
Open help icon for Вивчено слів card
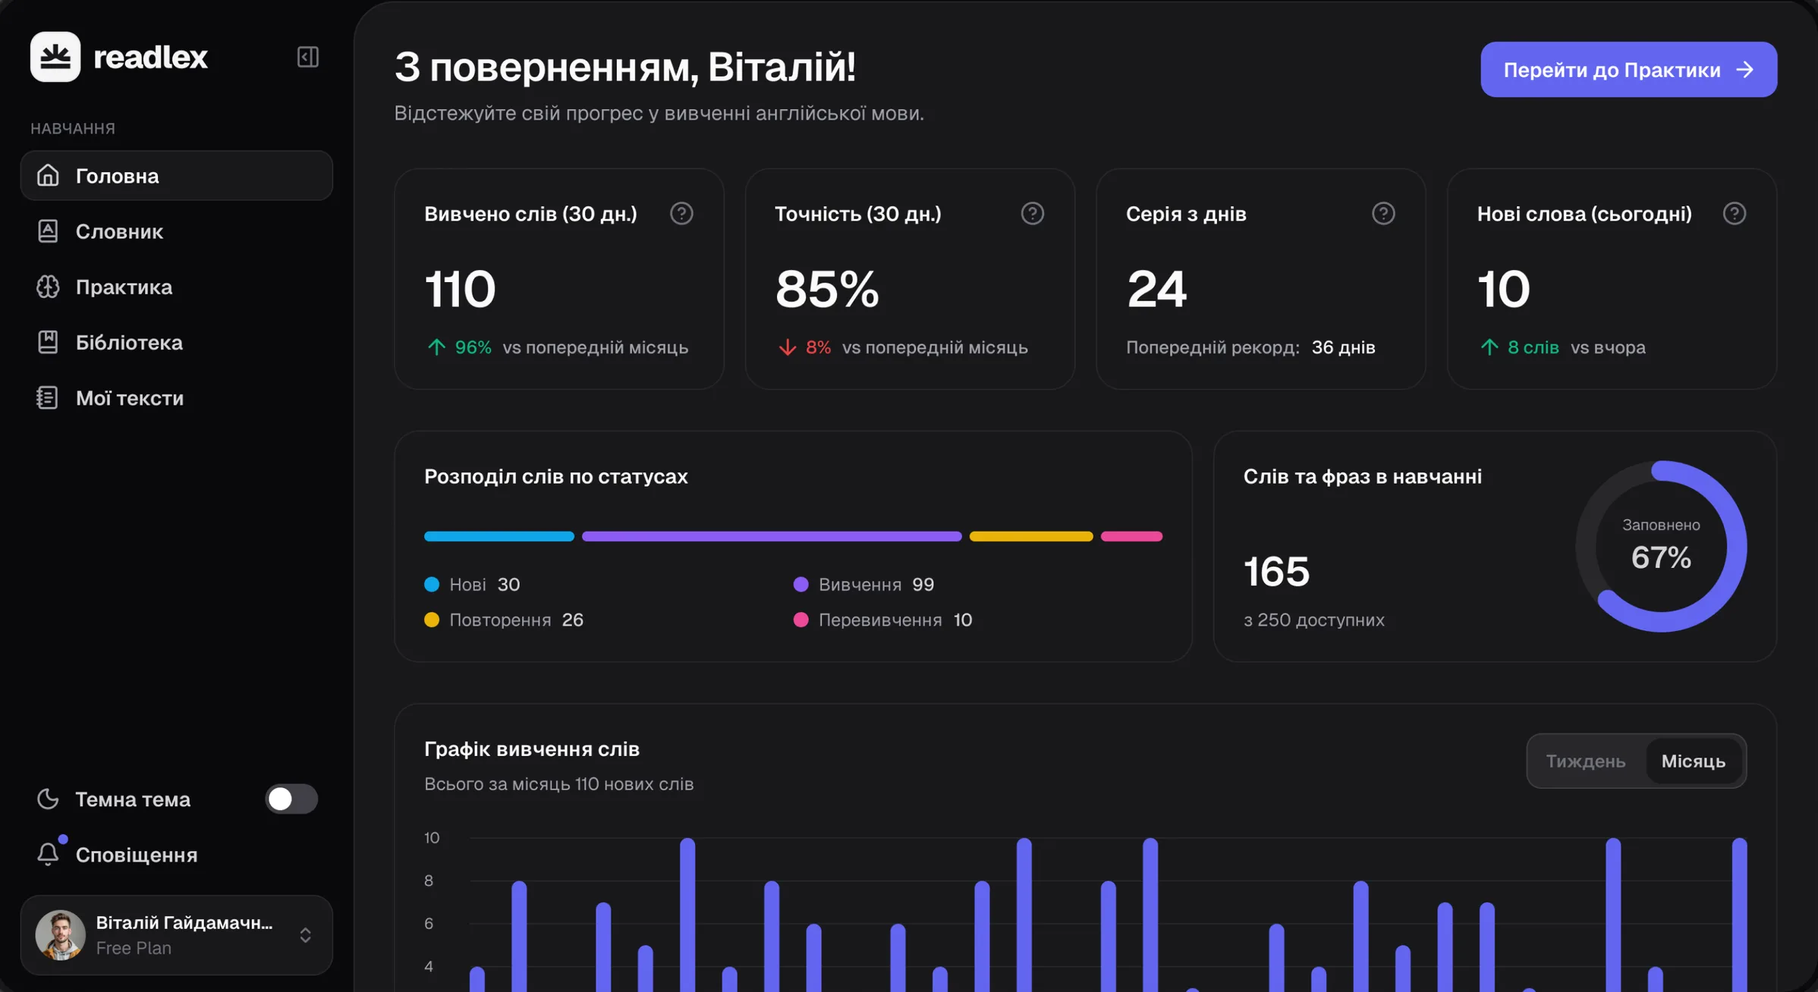(681, 214)
